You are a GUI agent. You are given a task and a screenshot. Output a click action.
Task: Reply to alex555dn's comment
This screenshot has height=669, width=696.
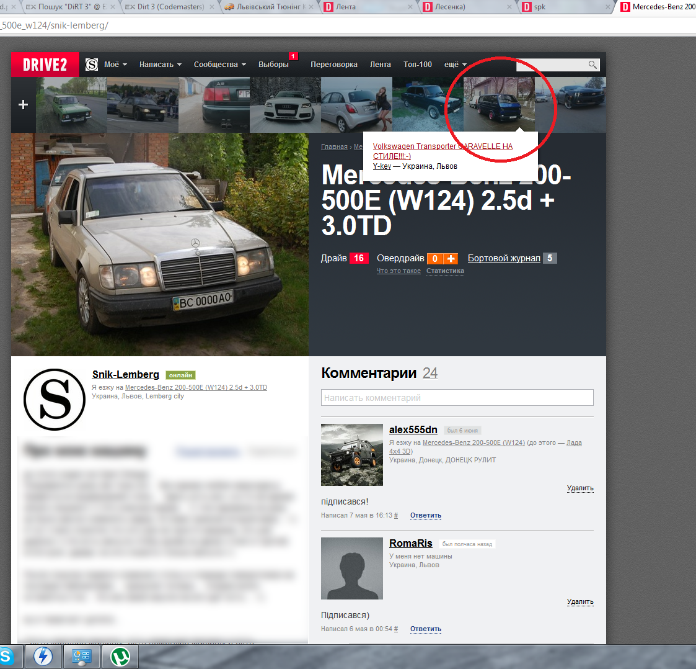click(x=426, y=516)
